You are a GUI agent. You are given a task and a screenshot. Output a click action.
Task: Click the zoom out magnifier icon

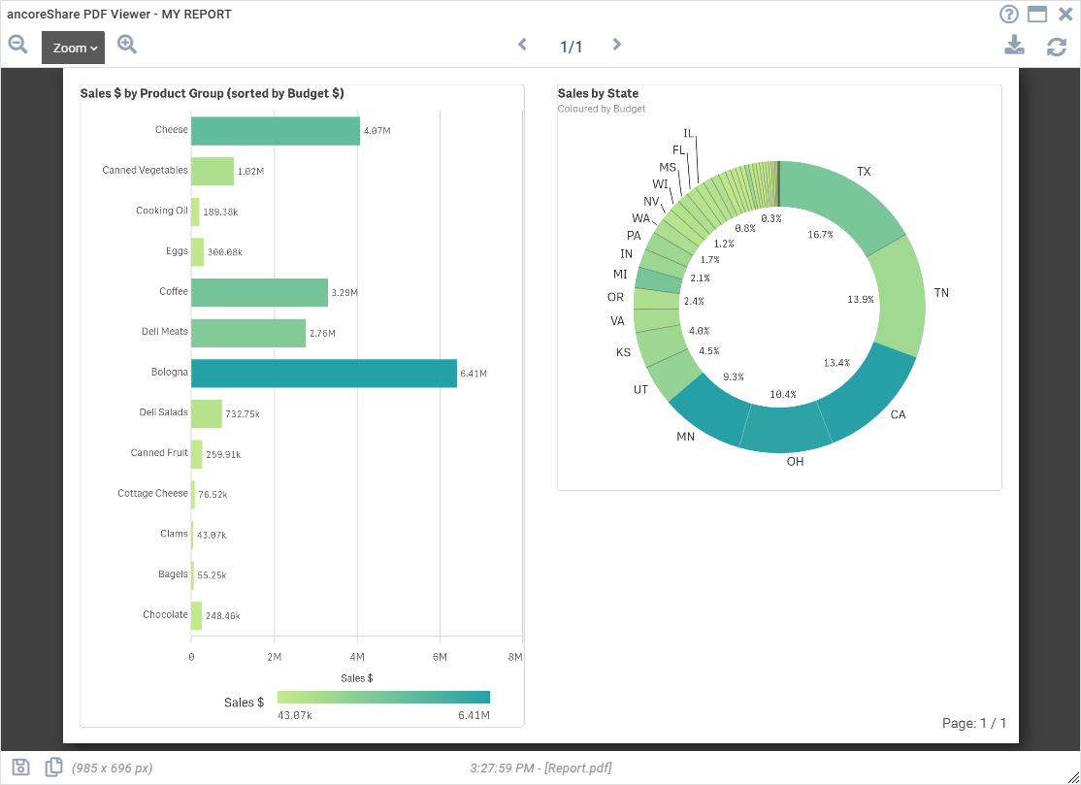[x=17, y=45]
